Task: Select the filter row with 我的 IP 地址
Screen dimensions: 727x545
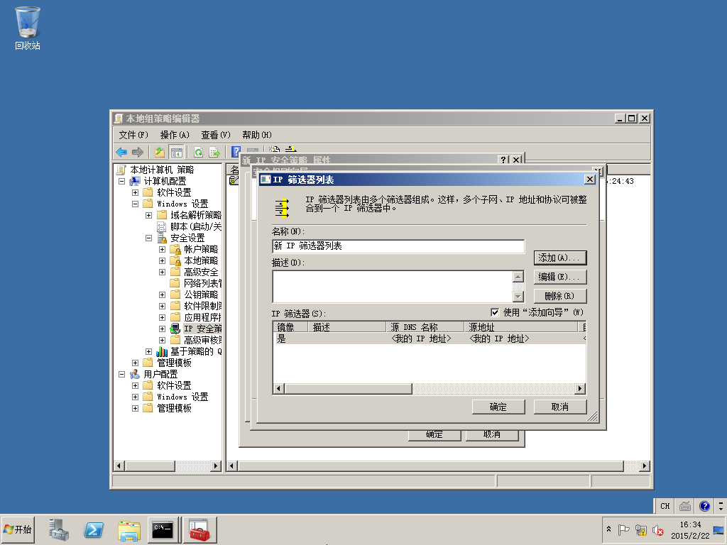Action: tap(430, 338)
